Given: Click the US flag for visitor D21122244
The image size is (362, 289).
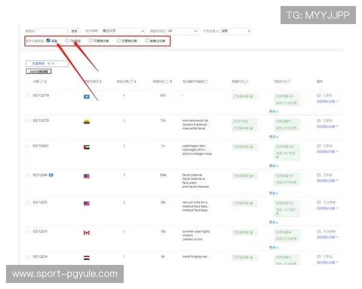Looking at the screenshot, I should (x=86, y=176).
